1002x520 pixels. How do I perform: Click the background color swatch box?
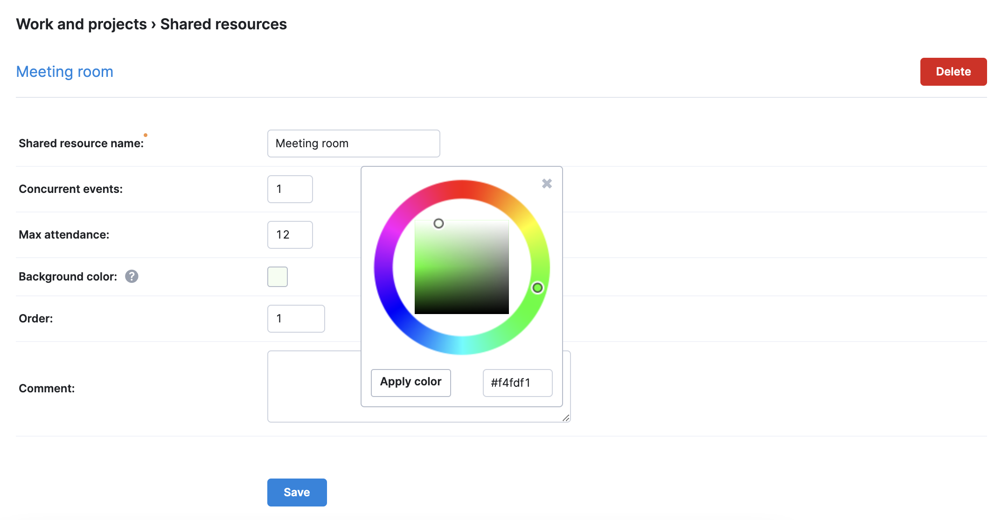278,277
